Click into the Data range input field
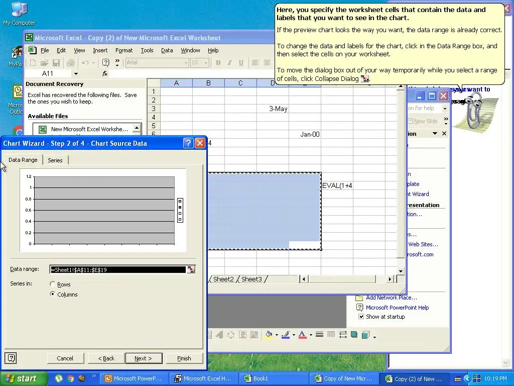Screen dimensions: 514x386 118,269
